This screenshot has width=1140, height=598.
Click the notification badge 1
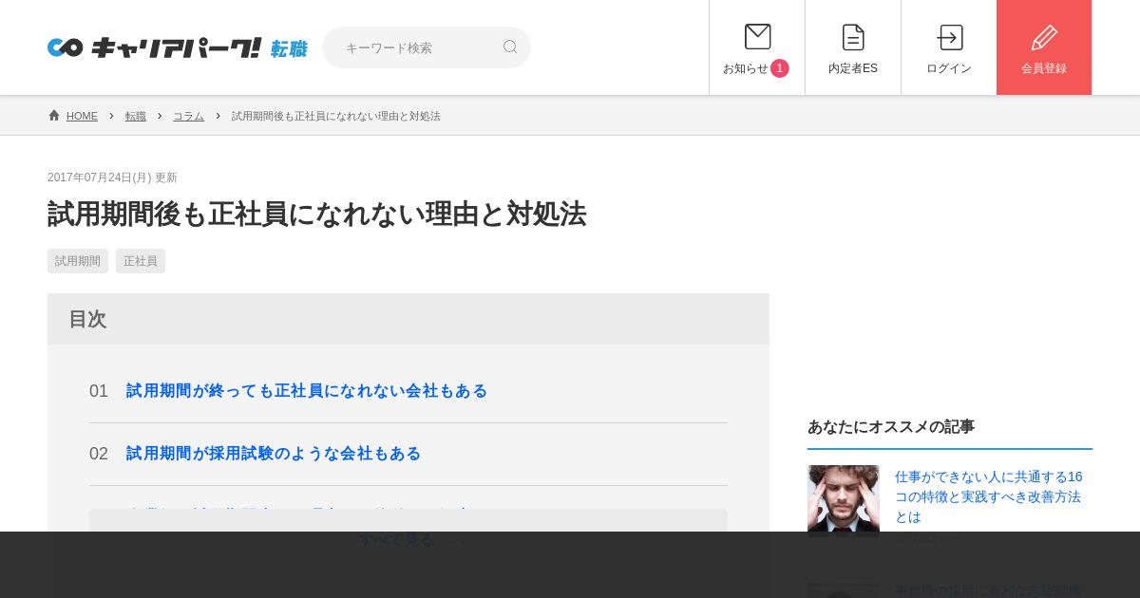(780, 68)
